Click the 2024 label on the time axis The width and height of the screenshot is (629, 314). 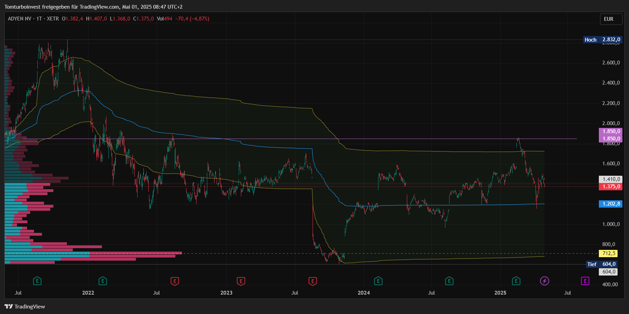coord(364,293)
